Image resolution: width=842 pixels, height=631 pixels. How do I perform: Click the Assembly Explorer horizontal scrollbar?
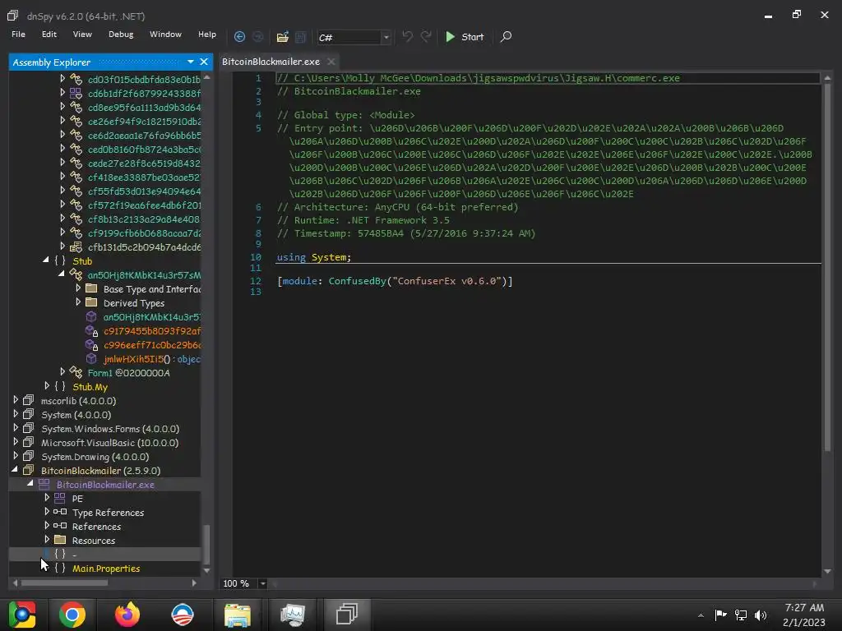tap(64, 583)
